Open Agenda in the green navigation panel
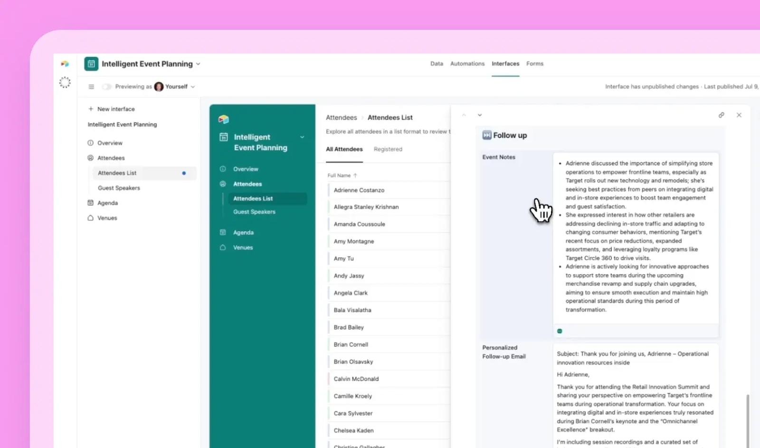Screen dimensions: 760x448 (243, 233)
